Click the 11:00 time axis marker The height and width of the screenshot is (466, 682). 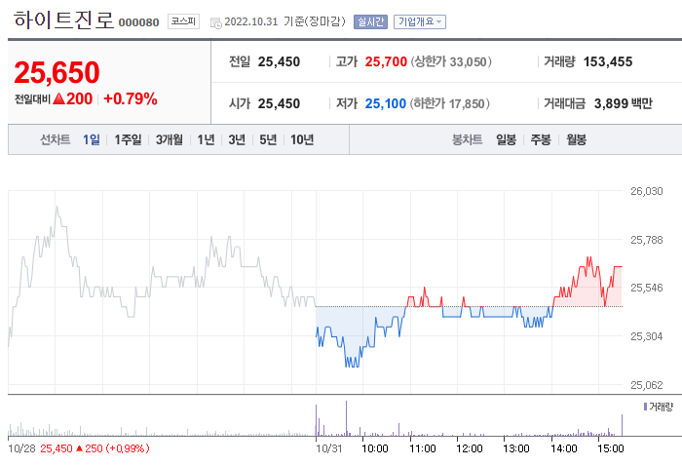422,448
